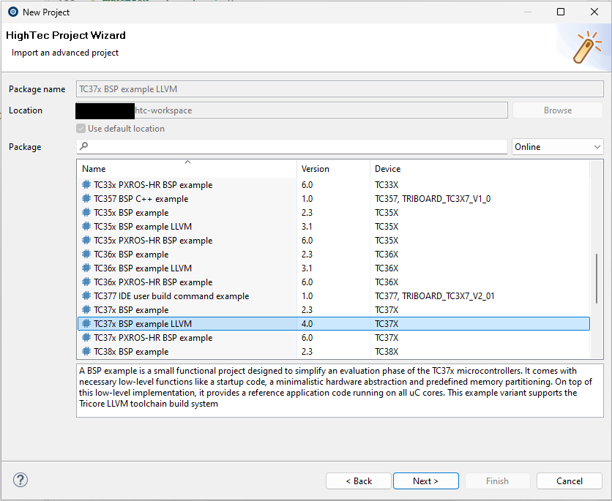612x501 pixels.
Task: Toggle the Use default location checkbox
Action: pos(81,129)
